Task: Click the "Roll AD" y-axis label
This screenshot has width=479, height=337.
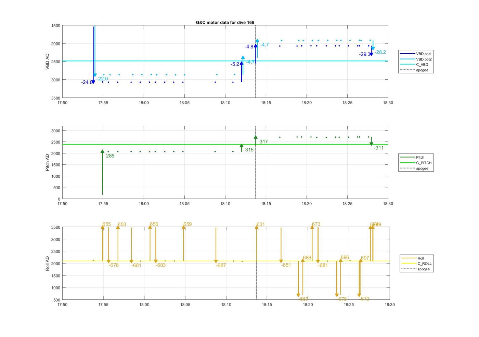Action: [48, 264]
